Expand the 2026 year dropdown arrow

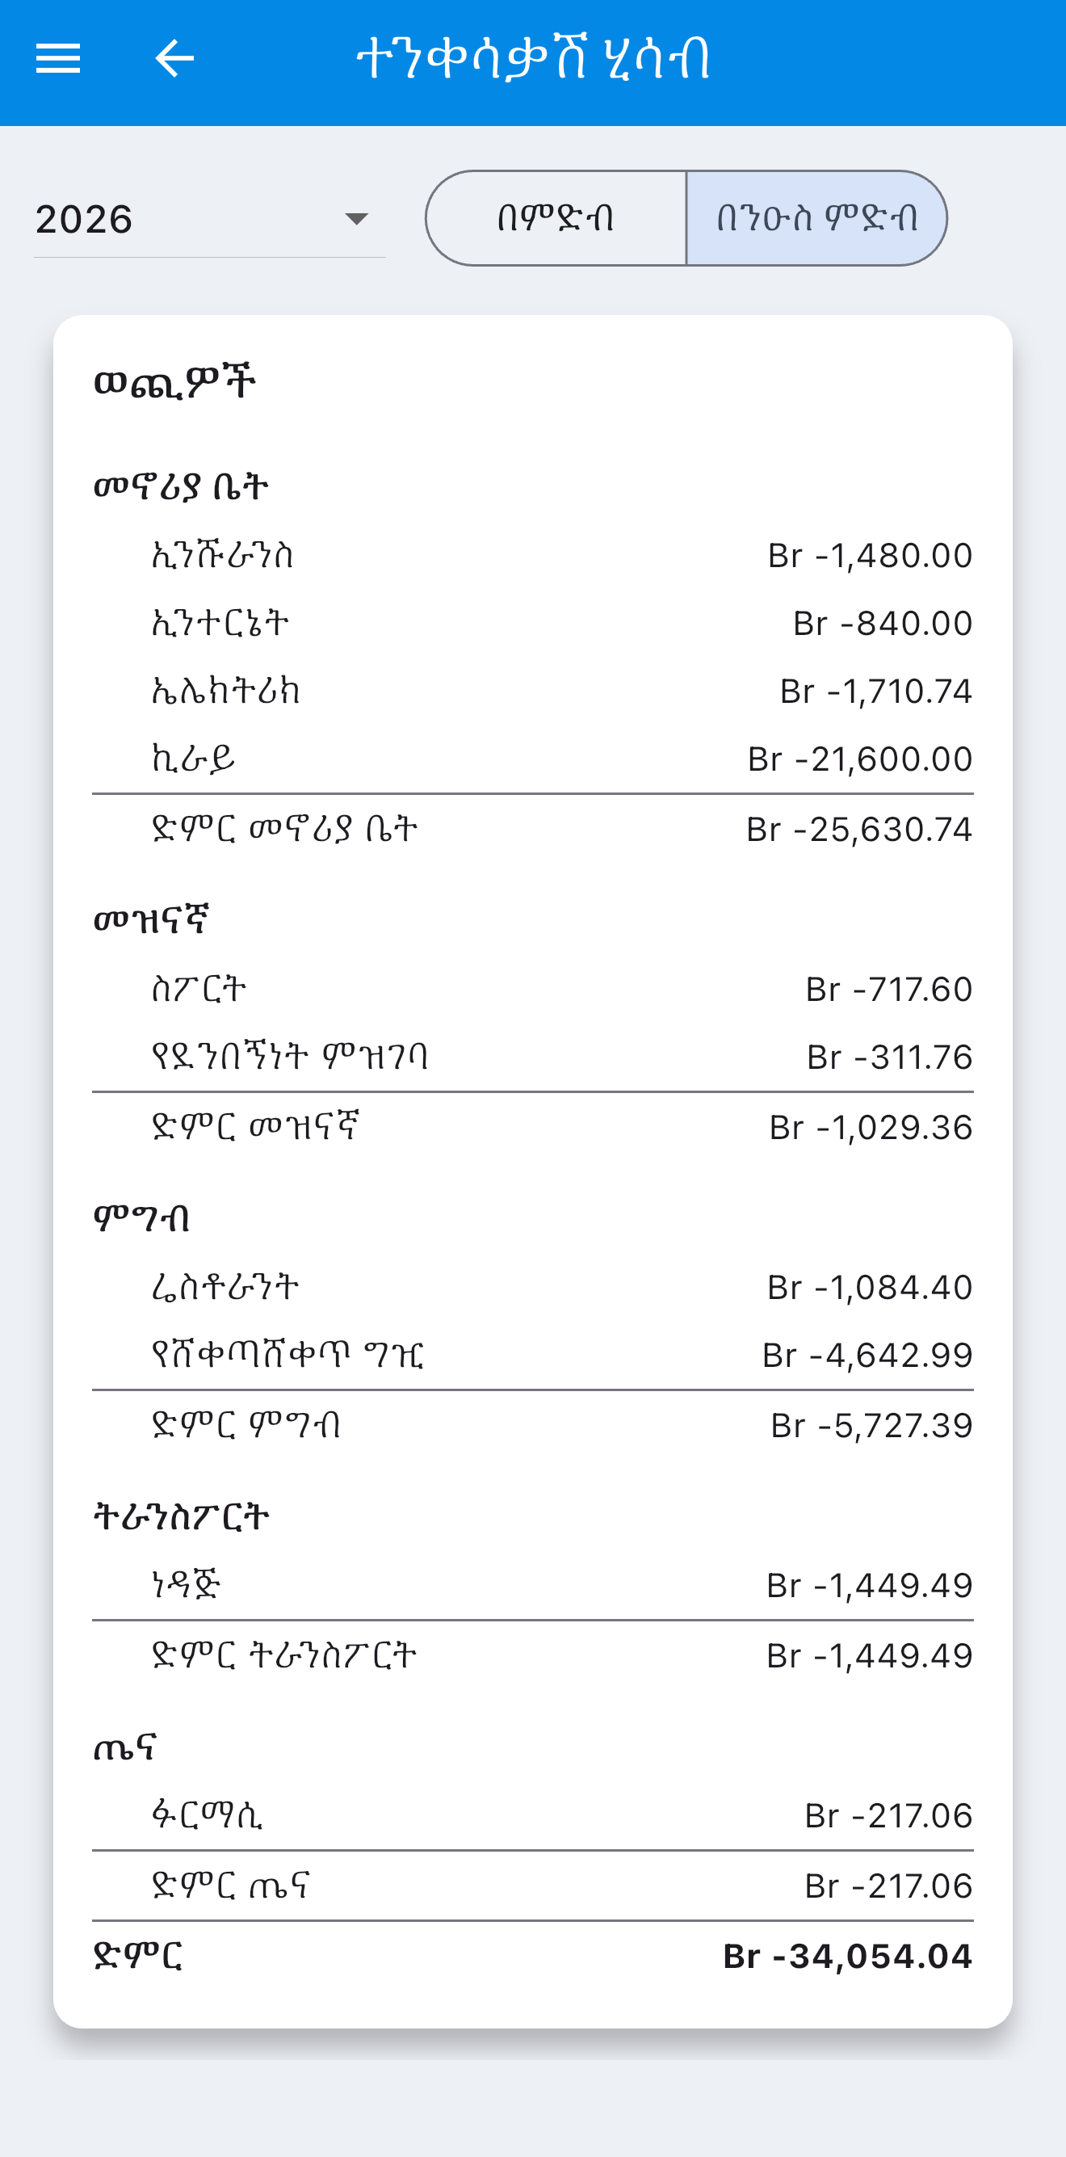coord(357,220)
